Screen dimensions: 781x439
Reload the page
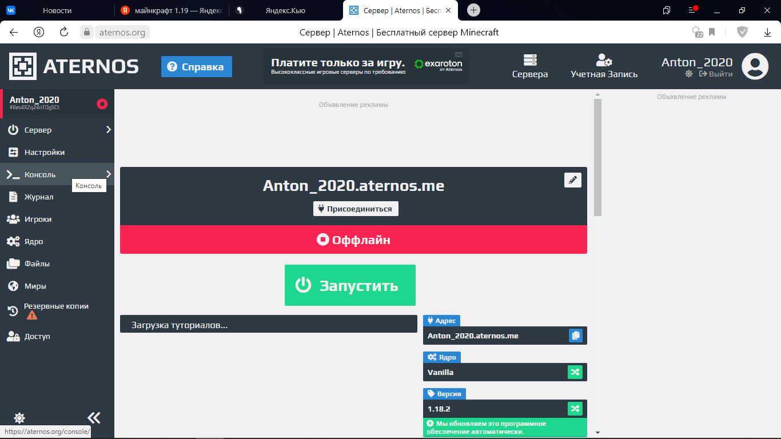pyautogui.click(x=64, y=33)
